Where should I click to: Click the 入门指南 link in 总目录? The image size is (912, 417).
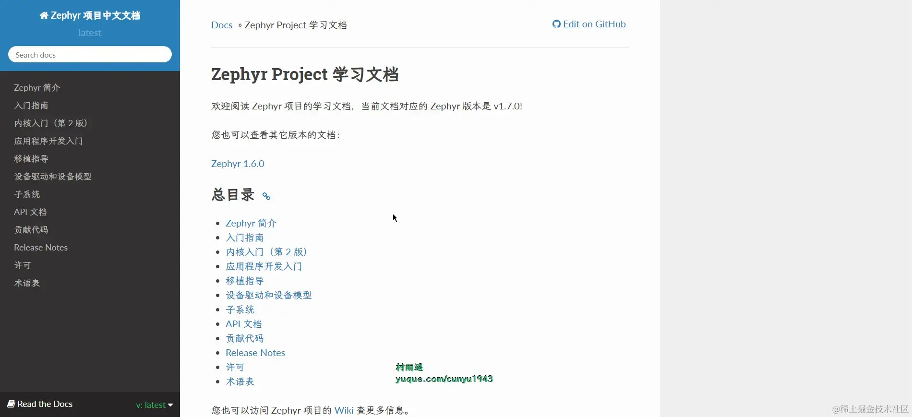click(x=245, y=238)
